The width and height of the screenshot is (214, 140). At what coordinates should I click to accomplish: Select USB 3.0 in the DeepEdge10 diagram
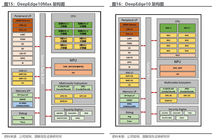pos(129,29)
